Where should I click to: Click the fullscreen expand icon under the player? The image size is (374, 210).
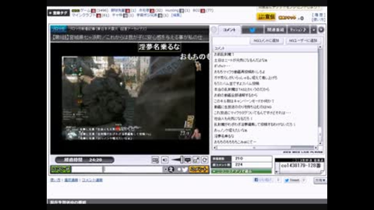tap(196, 160)
